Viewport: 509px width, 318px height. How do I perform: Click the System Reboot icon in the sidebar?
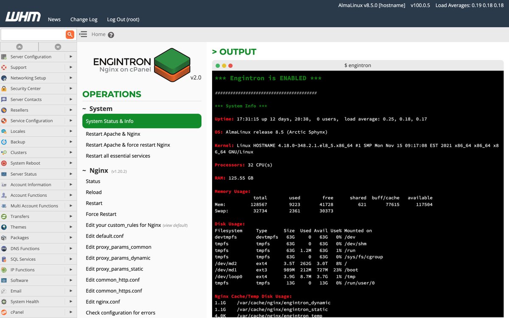click(x=4, y=163)
